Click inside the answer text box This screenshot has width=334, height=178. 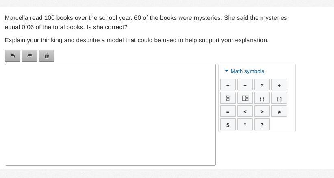click(110, 114)
